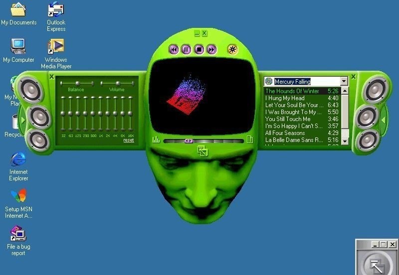
Task: Close the playlist panel with X
Action: [353, 77]
